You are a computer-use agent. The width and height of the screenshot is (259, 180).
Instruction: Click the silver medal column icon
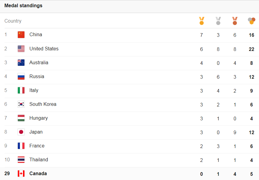[218, 21]
